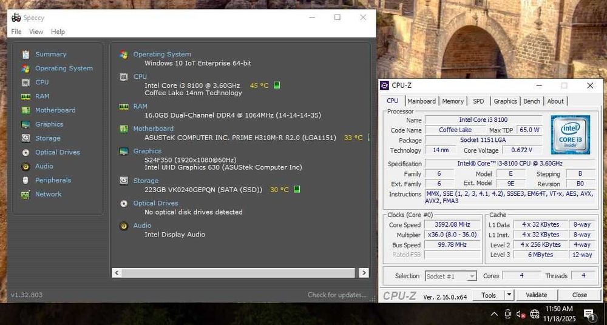The height and width of the screenshot is (325, 607).
Task: Open the File menu in Speccy
Action: [16, 32]
